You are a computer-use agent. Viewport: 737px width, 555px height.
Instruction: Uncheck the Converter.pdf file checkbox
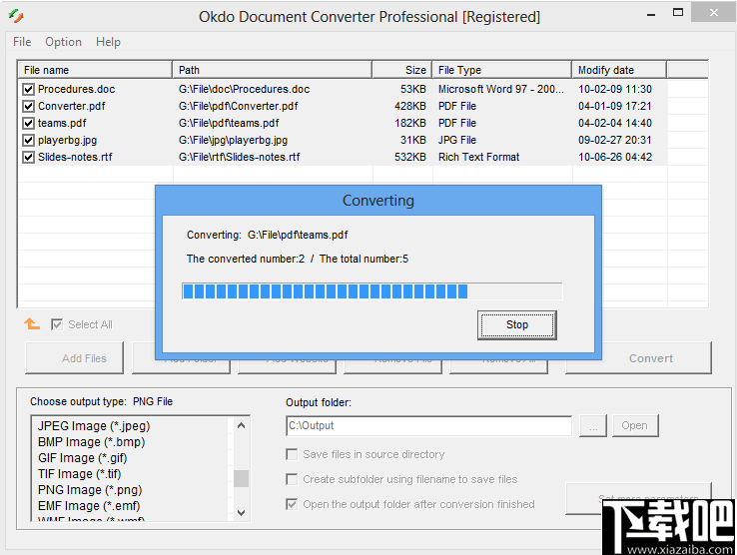point(28,106)
